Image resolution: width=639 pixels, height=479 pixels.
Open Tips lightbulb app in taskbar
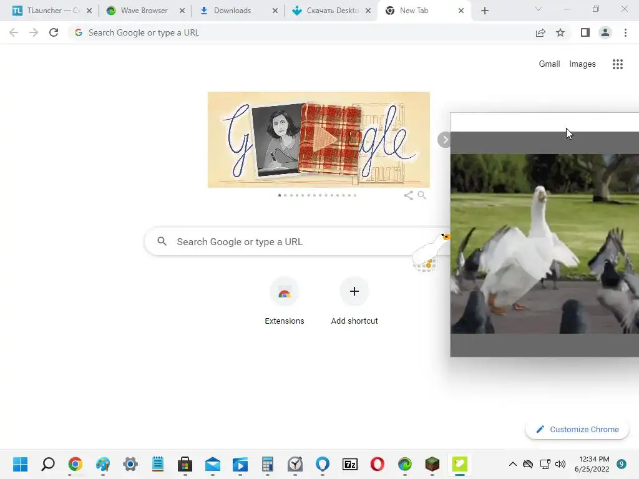point(323,464)
